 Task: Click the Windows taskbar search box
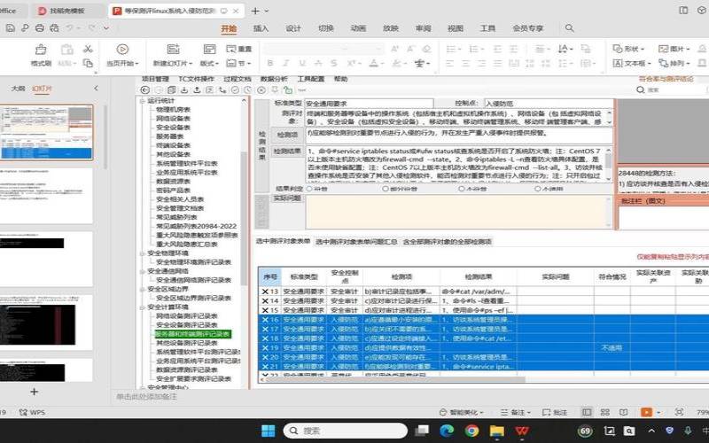346,431
